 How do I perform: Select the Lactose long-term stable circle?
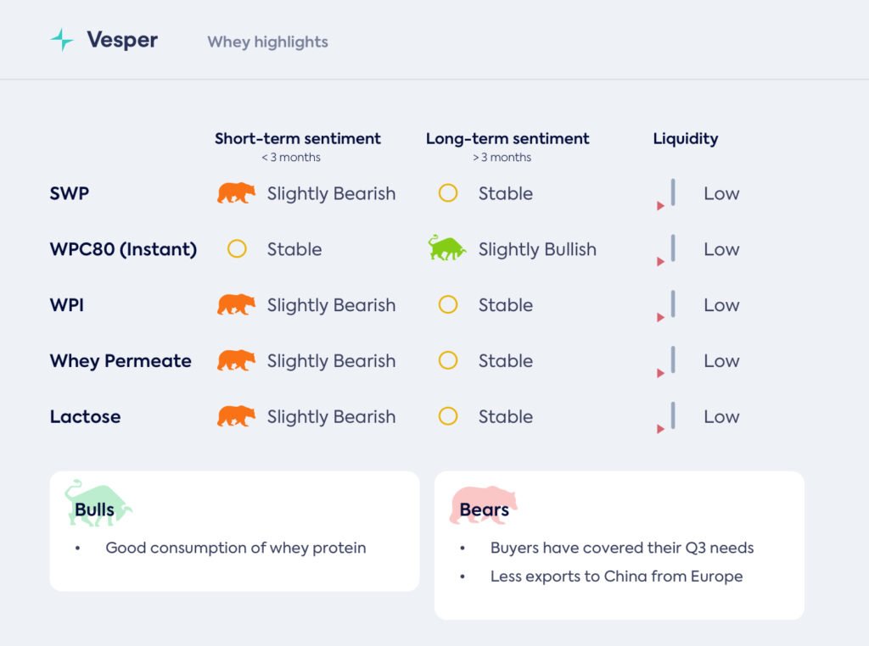tap(448, 416)
